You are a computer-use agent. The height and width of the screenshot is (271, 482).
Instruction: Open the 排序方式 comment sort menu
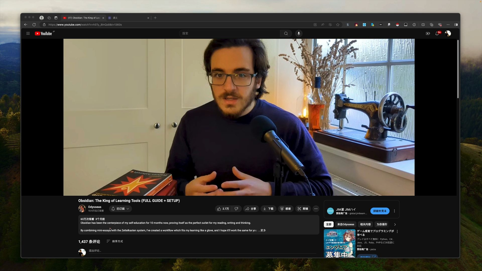coord(115,241)
